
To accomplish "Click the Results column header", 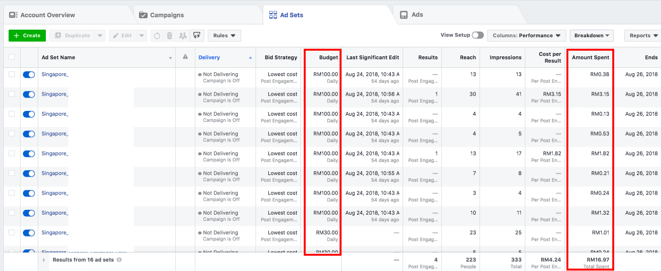I will 428,57.
